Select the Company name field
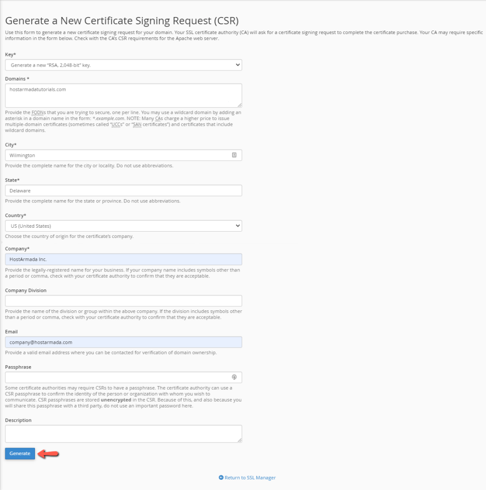The width and height of the screenshot is (486, 490). pyautogui.click(x=123, y=259)
